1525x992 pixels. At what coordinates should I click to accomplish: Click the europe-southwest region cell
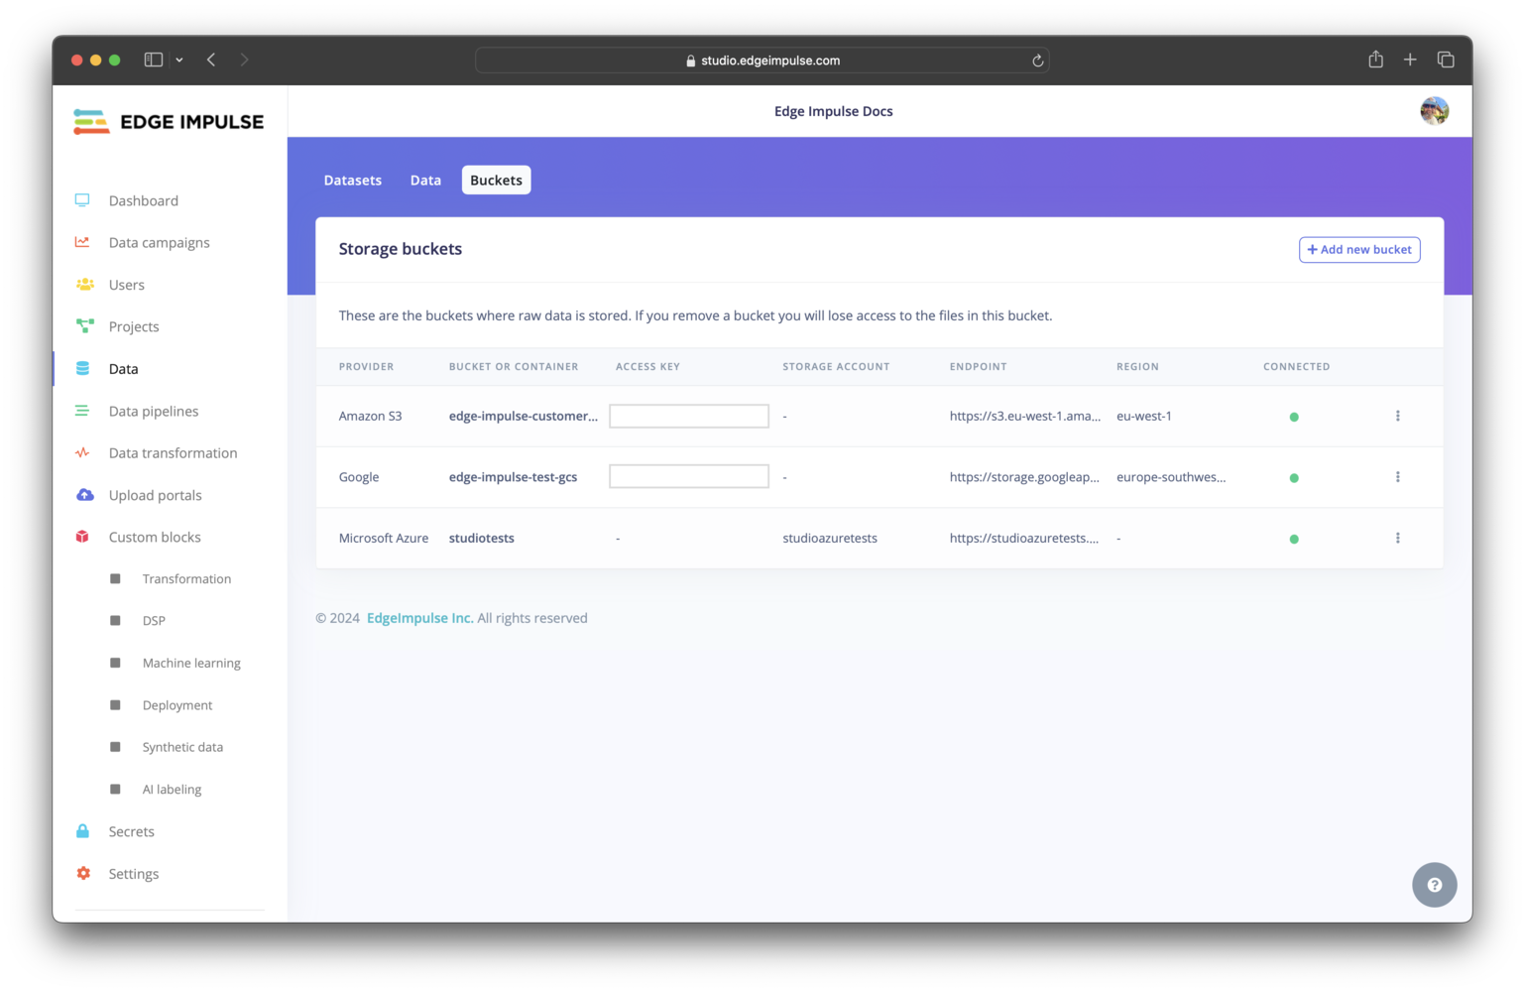pyautogui.click(x=1171, y=477)
